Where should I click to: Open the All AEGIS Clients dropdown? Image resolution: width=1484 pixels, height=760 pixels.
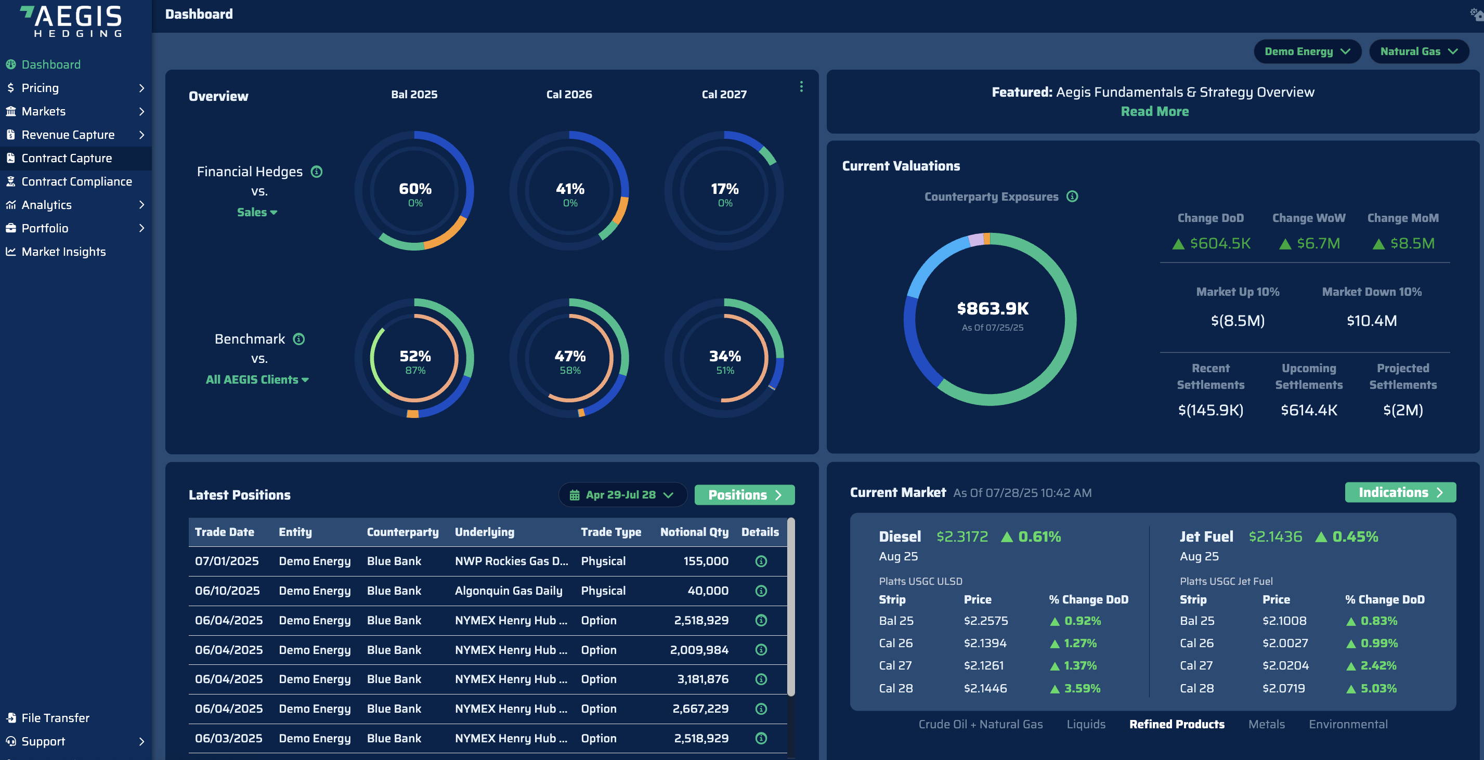[257, 380]
